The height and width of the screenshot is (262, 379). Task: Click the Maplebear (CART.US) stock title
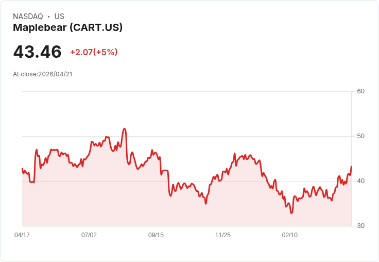(67, 28)
